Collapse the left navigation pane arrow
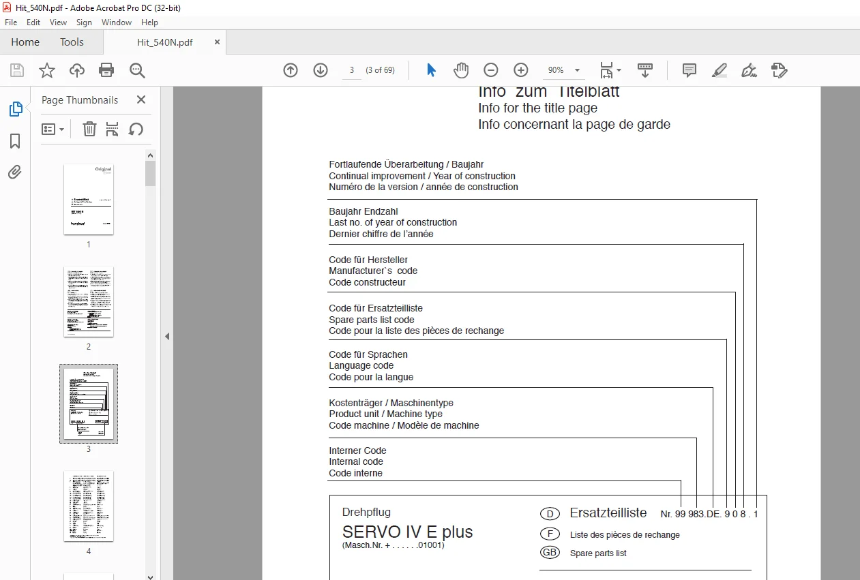 (167, 336)
